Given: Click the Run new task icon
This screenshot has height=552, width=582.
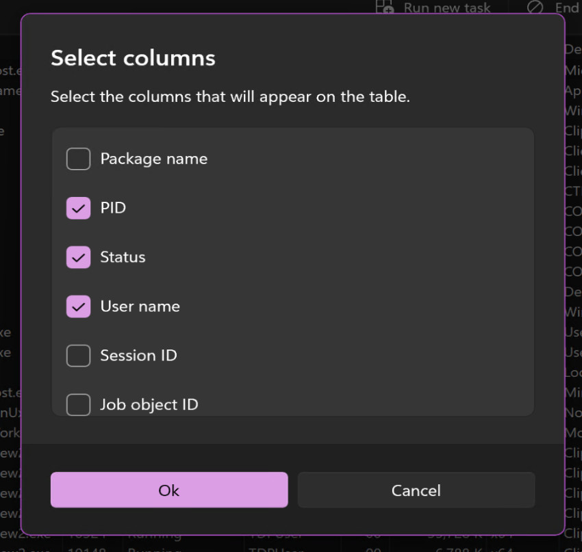Looking at the screenshot, I should pyautogui.click(x=385, y=7).
